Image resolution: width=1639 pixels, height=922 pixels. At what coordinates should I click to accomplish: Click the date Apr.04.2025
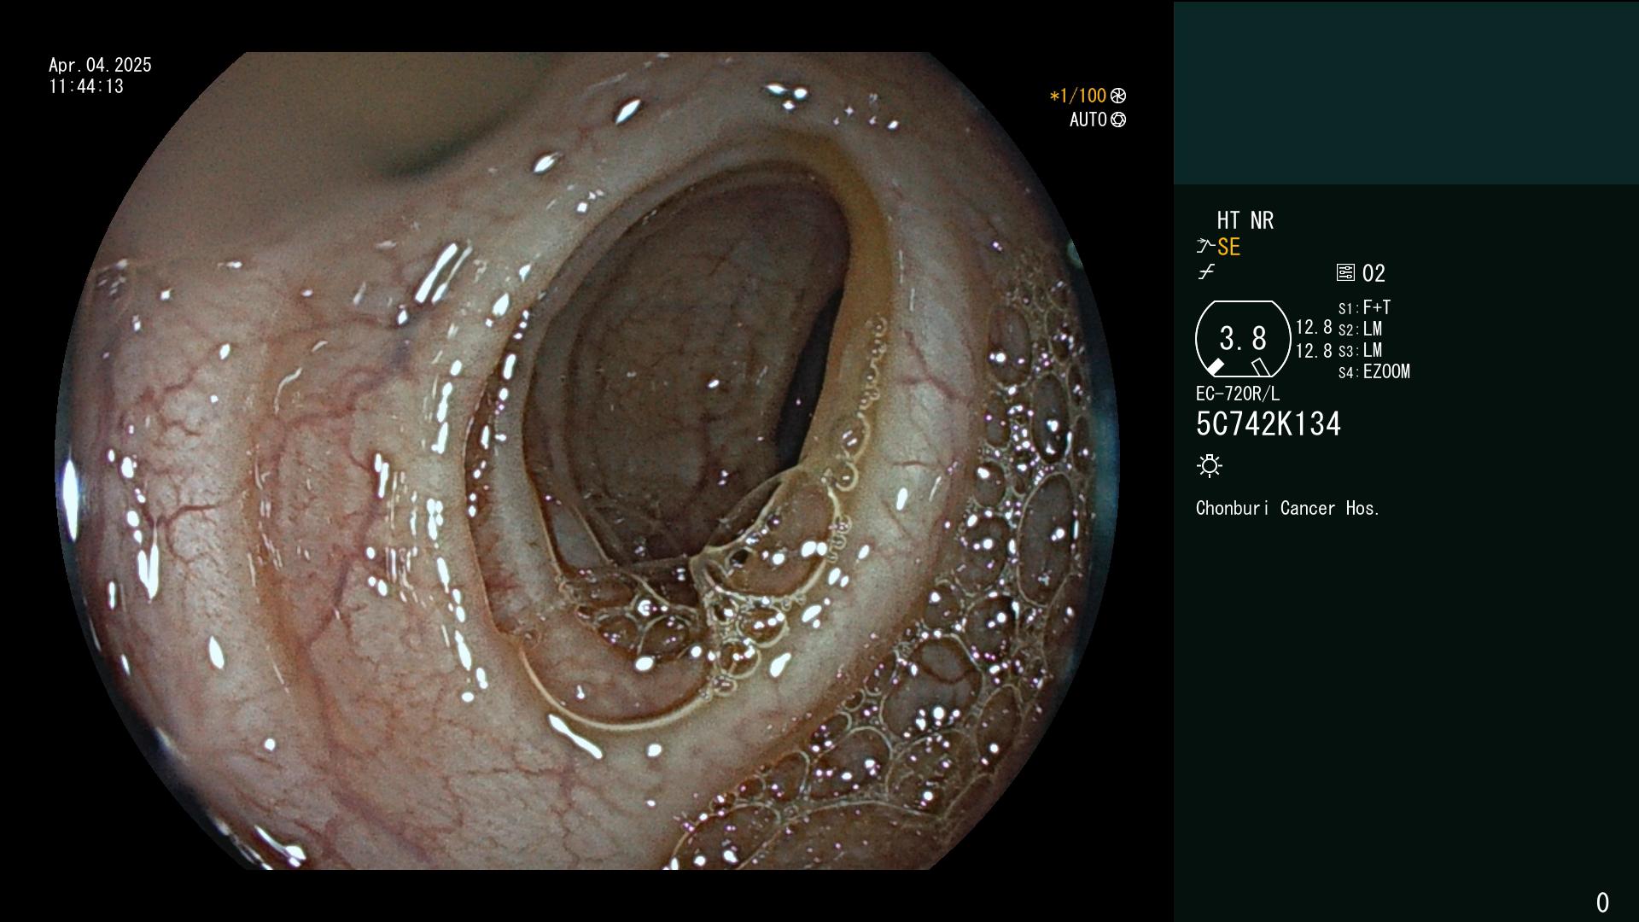100,65
